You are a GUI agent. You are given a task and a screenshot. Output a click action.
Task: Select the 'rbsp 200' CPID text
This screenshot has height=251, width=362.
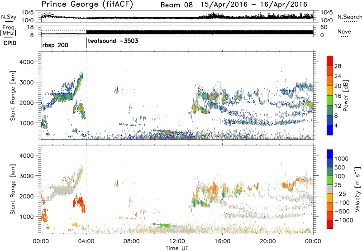[x=55, y=45]
